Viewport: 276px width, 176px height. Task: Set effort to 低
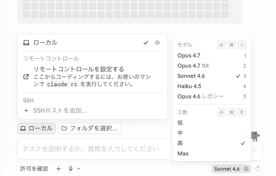(x=212, y=123)
